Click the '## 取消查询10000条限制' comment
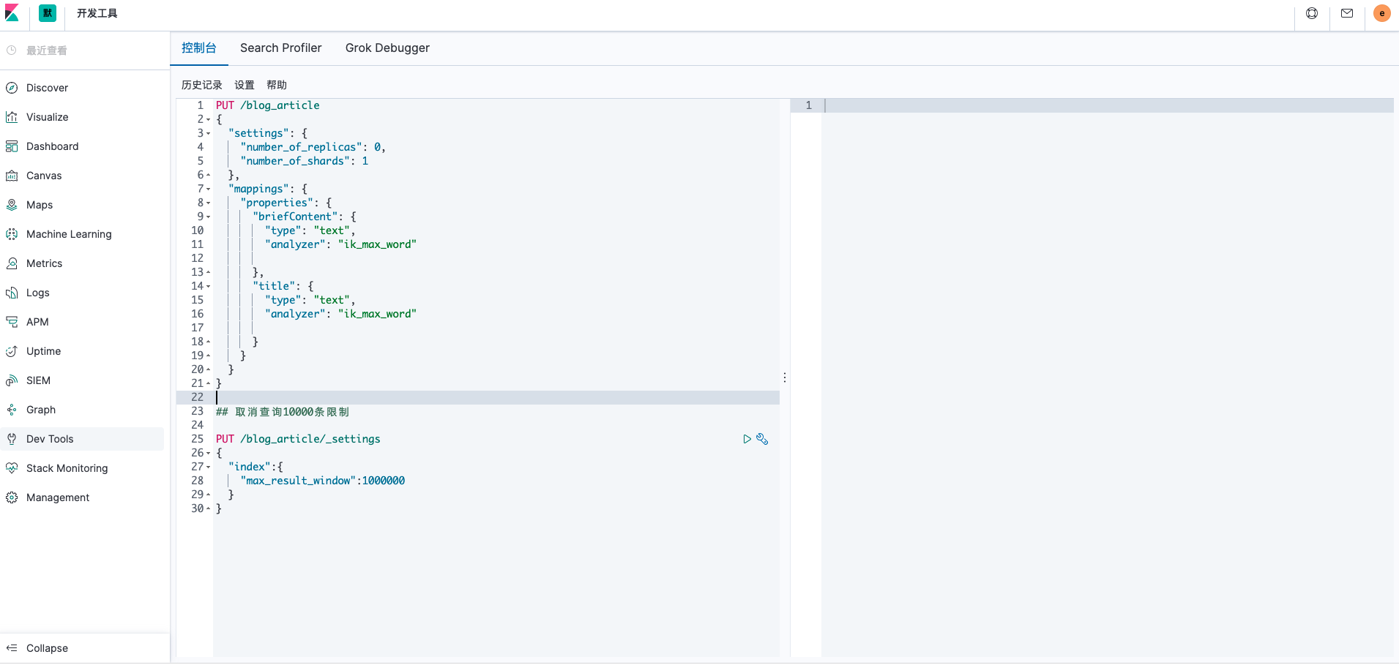The image size is (1399, 665). 283,412
